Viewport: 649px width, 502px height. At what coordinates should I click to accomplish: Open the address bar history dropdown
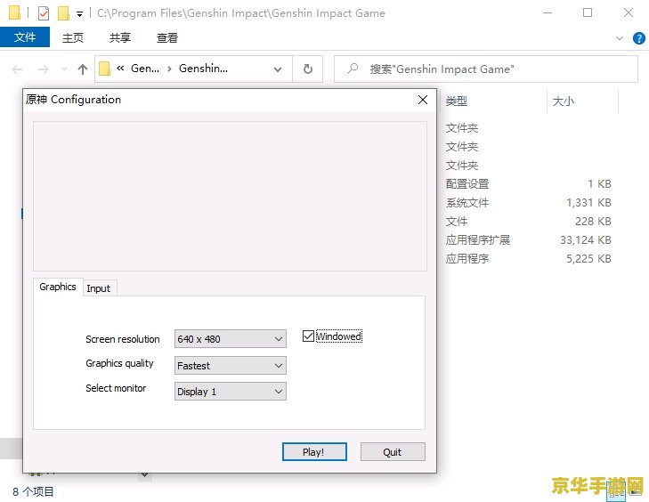point(278,69)
